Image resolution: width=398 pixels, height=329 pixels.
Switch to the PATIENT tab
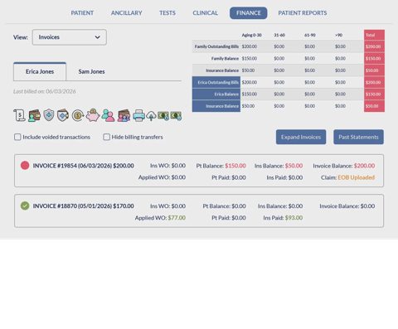click(82, 13)
